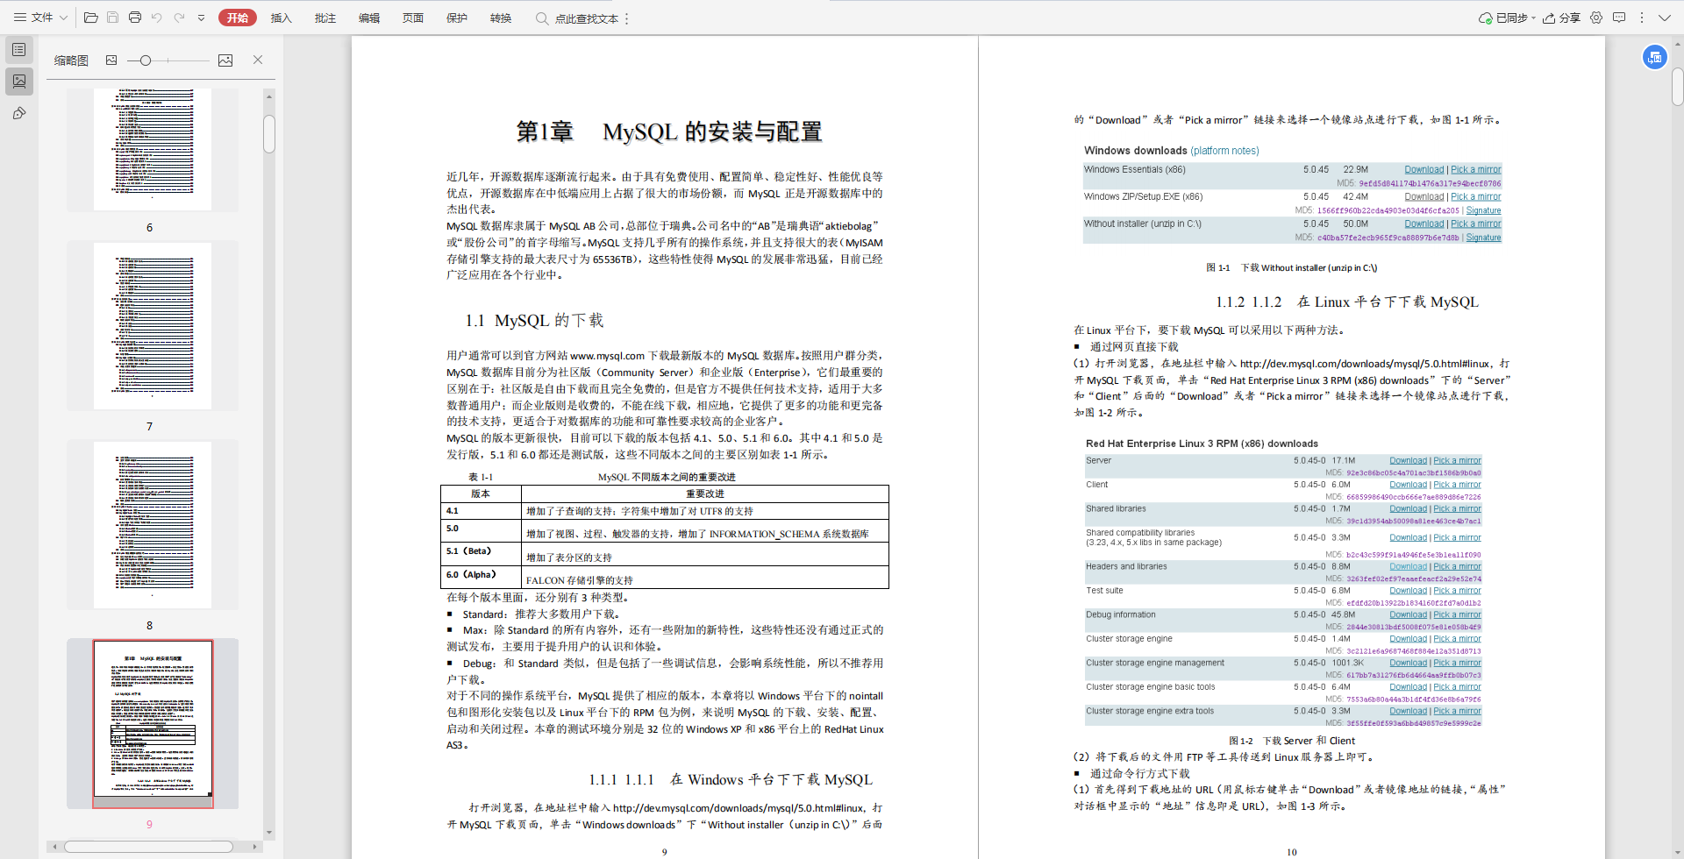Select the page 6 thumbnail
This screenshot has height=859, width=1684.
(153, 149)
